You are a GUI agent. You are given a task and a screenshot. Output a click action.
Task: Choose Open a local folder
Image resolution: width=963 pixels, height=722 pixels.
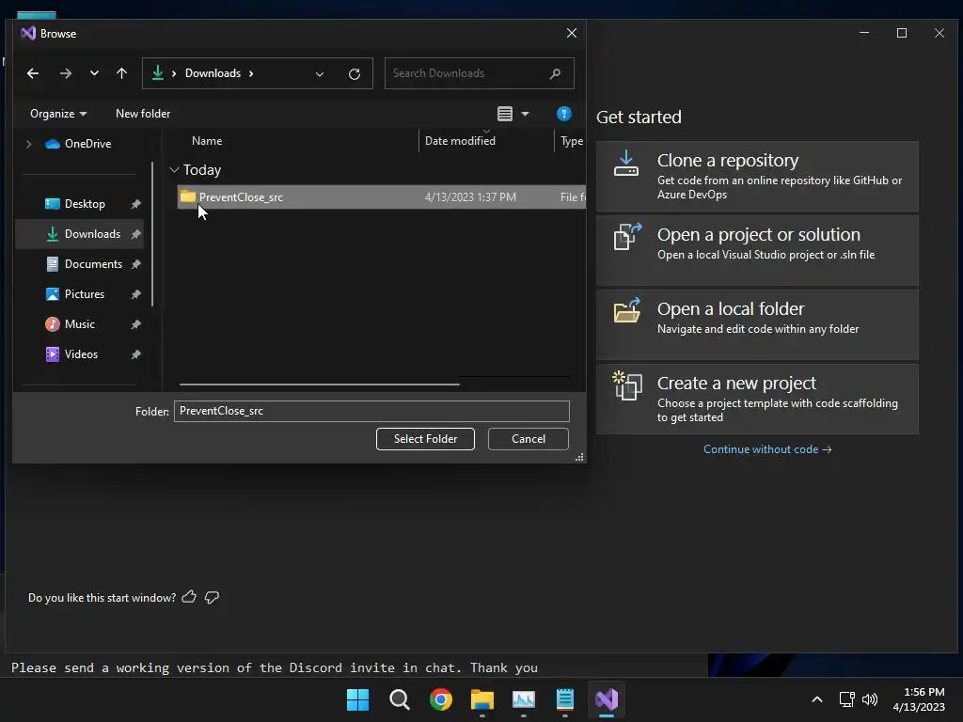pyautogui.click(x=757, y=324)
